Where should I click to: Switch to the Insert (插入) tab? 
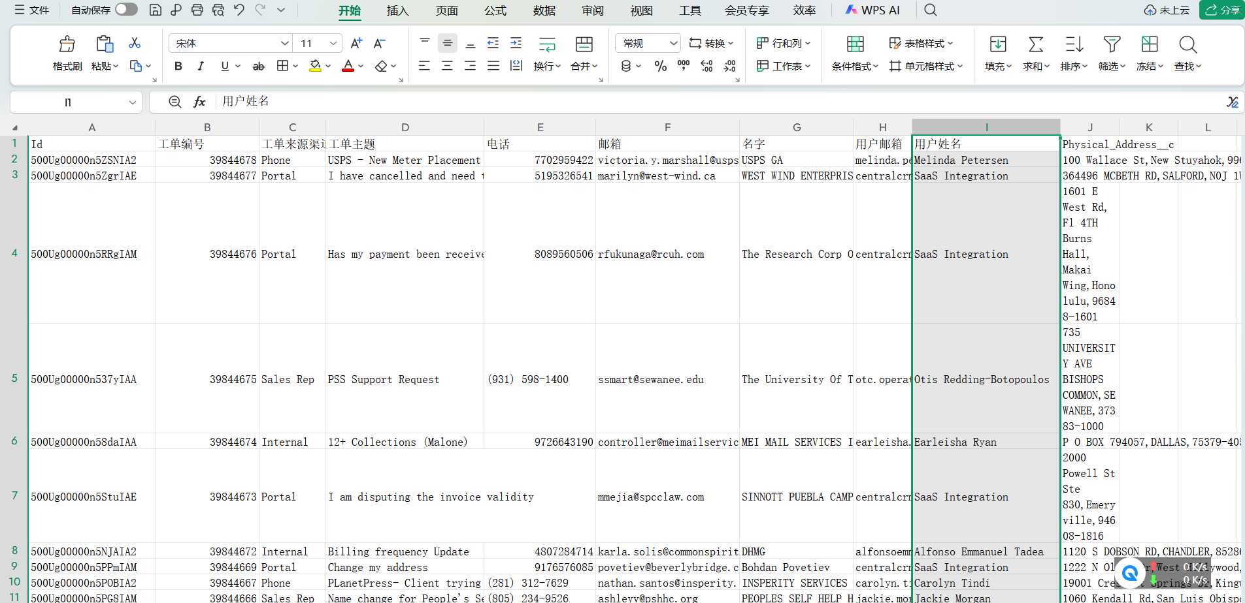[397, 10]
